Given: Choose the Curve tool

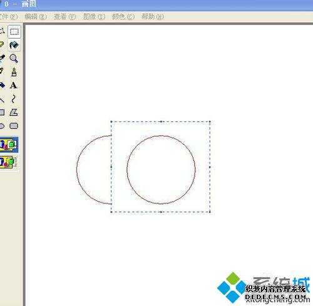Looking at the screenshot, I should click(x=14, y=99).
